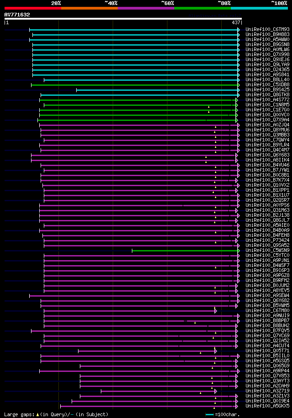Image resolution: width=292 pixels, height=418 pixels.
Task: Click the purple alignment bar for UniRef100_Q2IA52
Action: coord(140,341)
